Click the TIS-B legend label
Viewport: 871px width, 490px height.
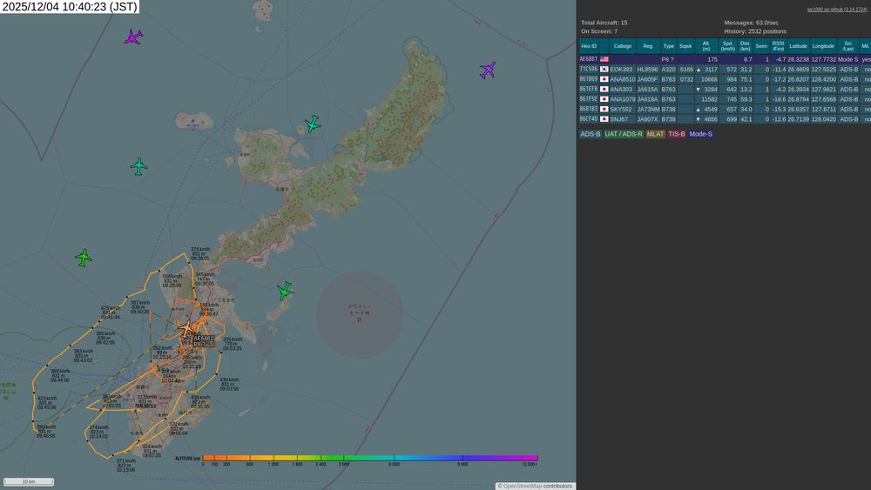click(x=676, y=134)
